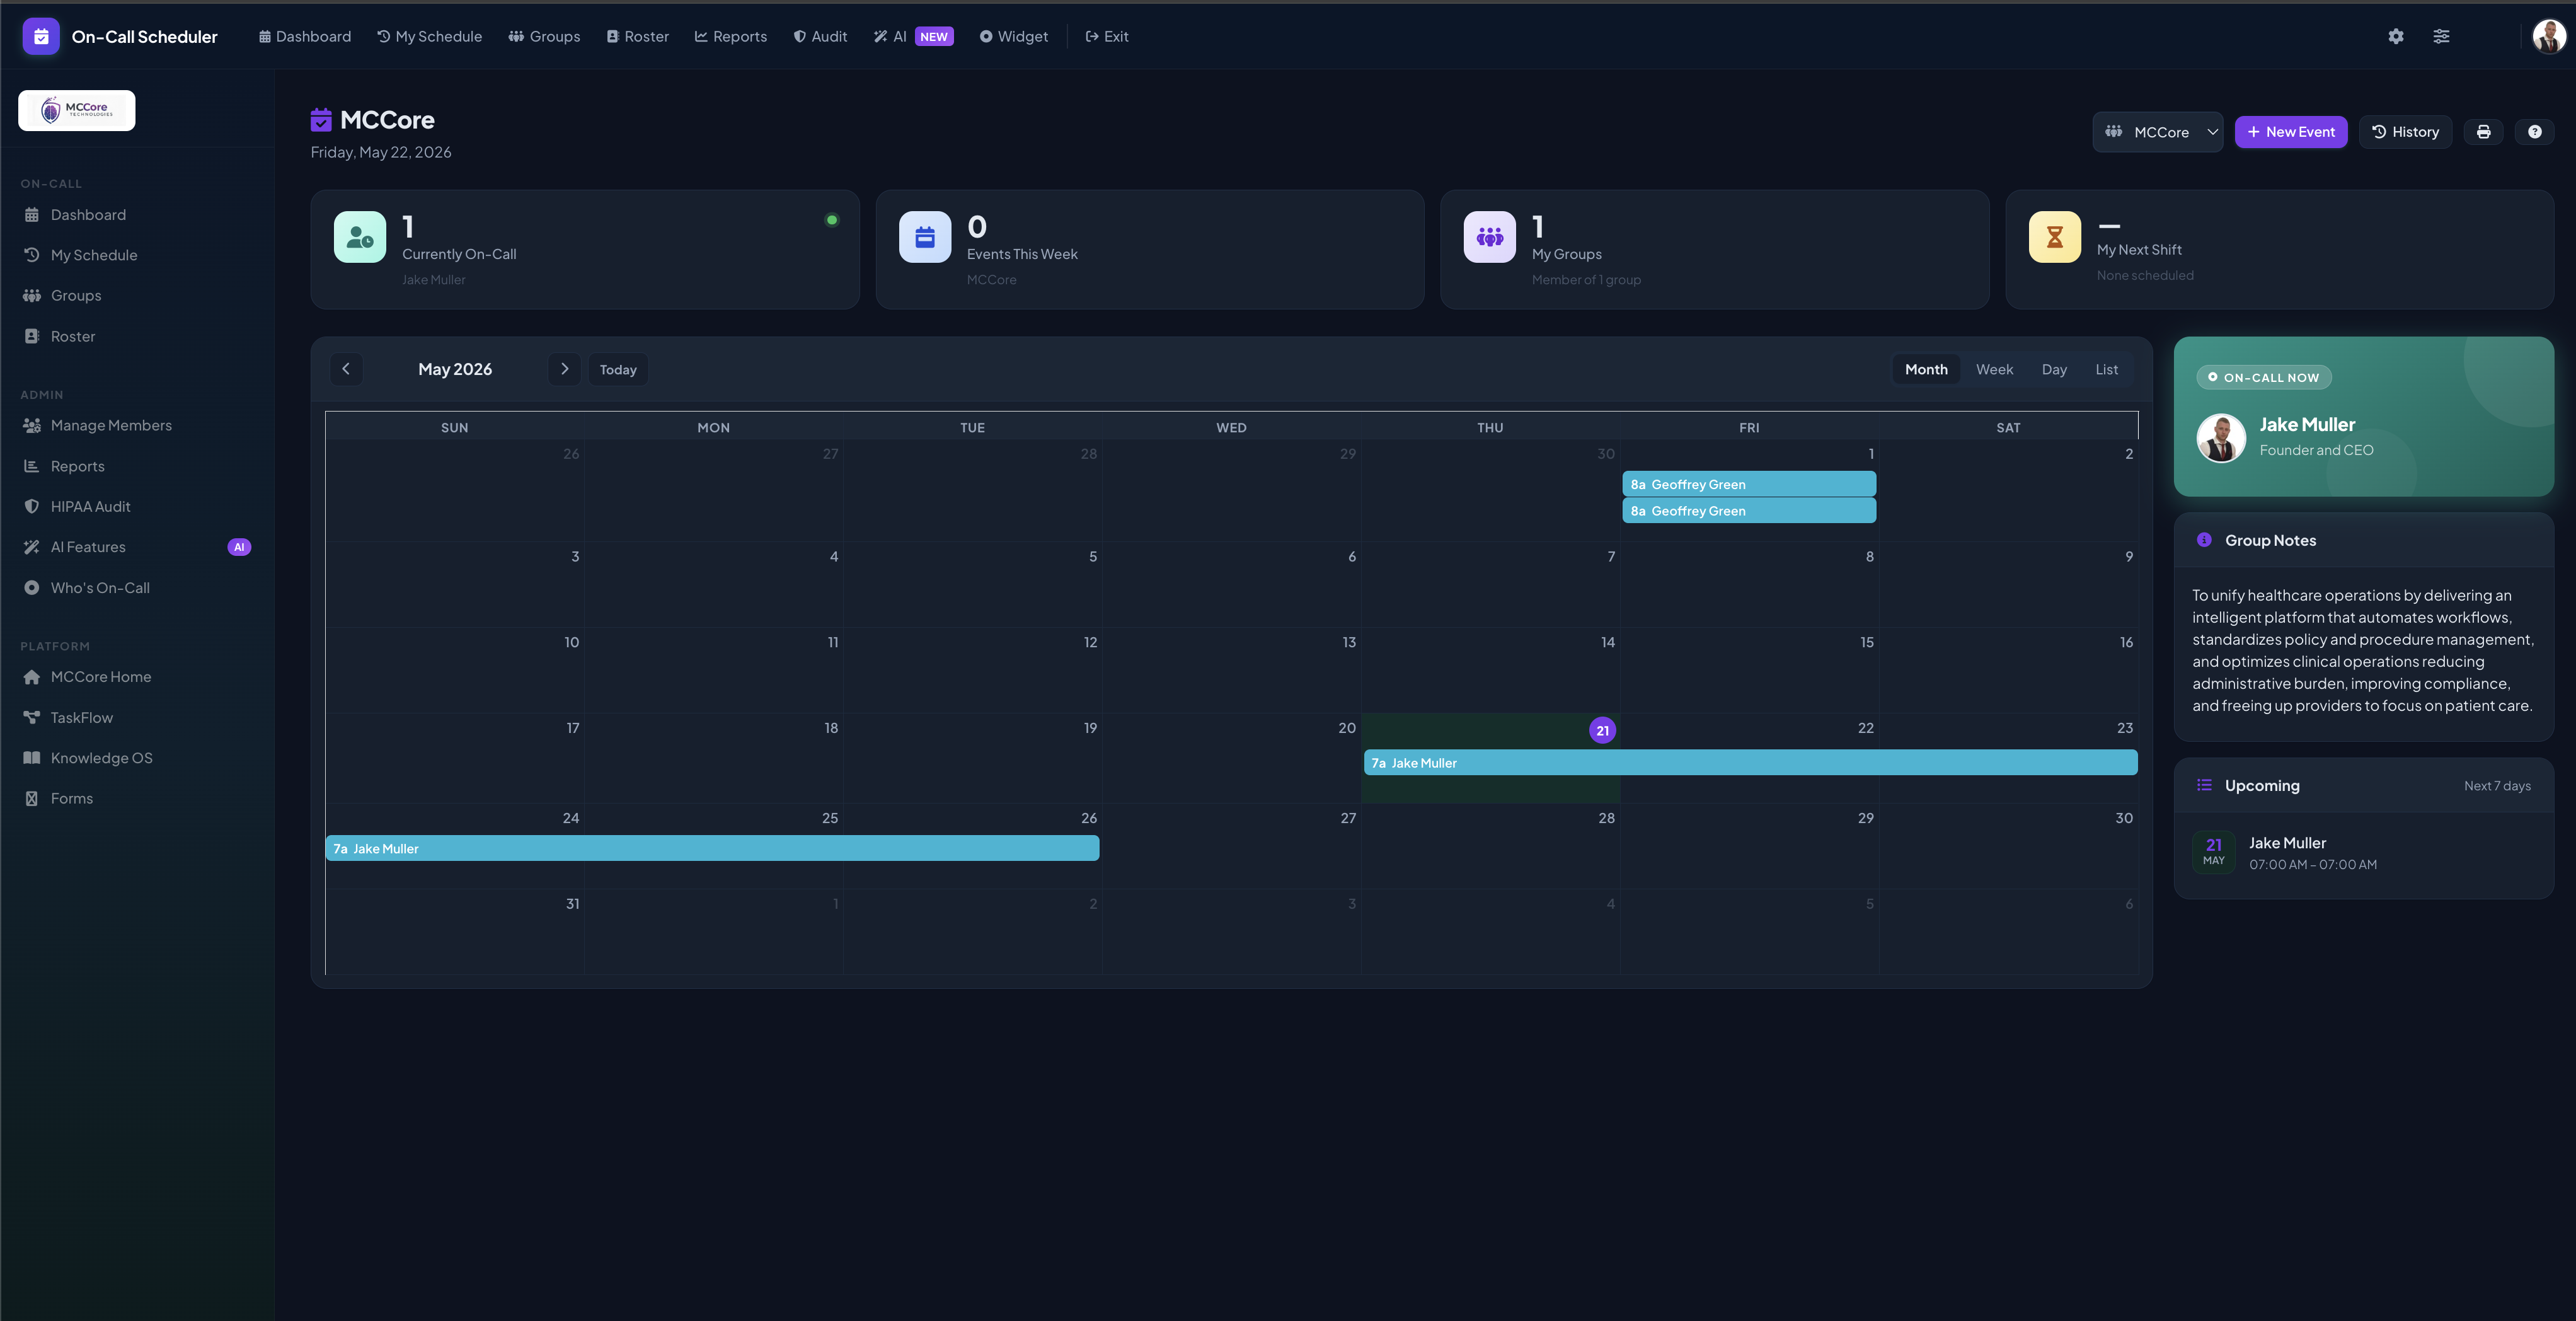Open Reports in top navigation
Screen dimensions: 2576x1321
point(731,36)
